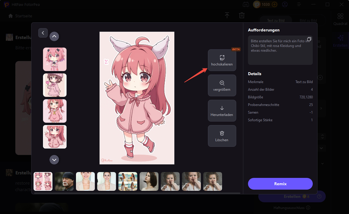The image size is (349, 214).
Task: Show next thumbnails with down arrow
Action: 54,160
